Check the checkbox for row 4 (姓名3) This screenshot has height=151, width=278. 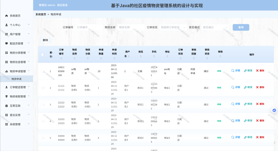42,121
